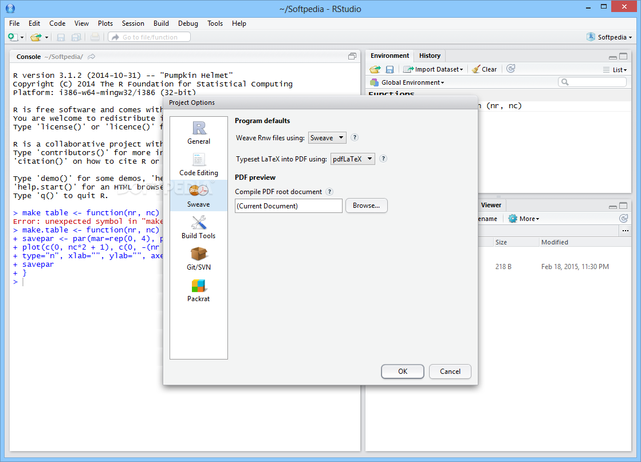Click help icon beside Typeset LaTeX dropdown
Screen dimensions: 641x462
point(383,159)
